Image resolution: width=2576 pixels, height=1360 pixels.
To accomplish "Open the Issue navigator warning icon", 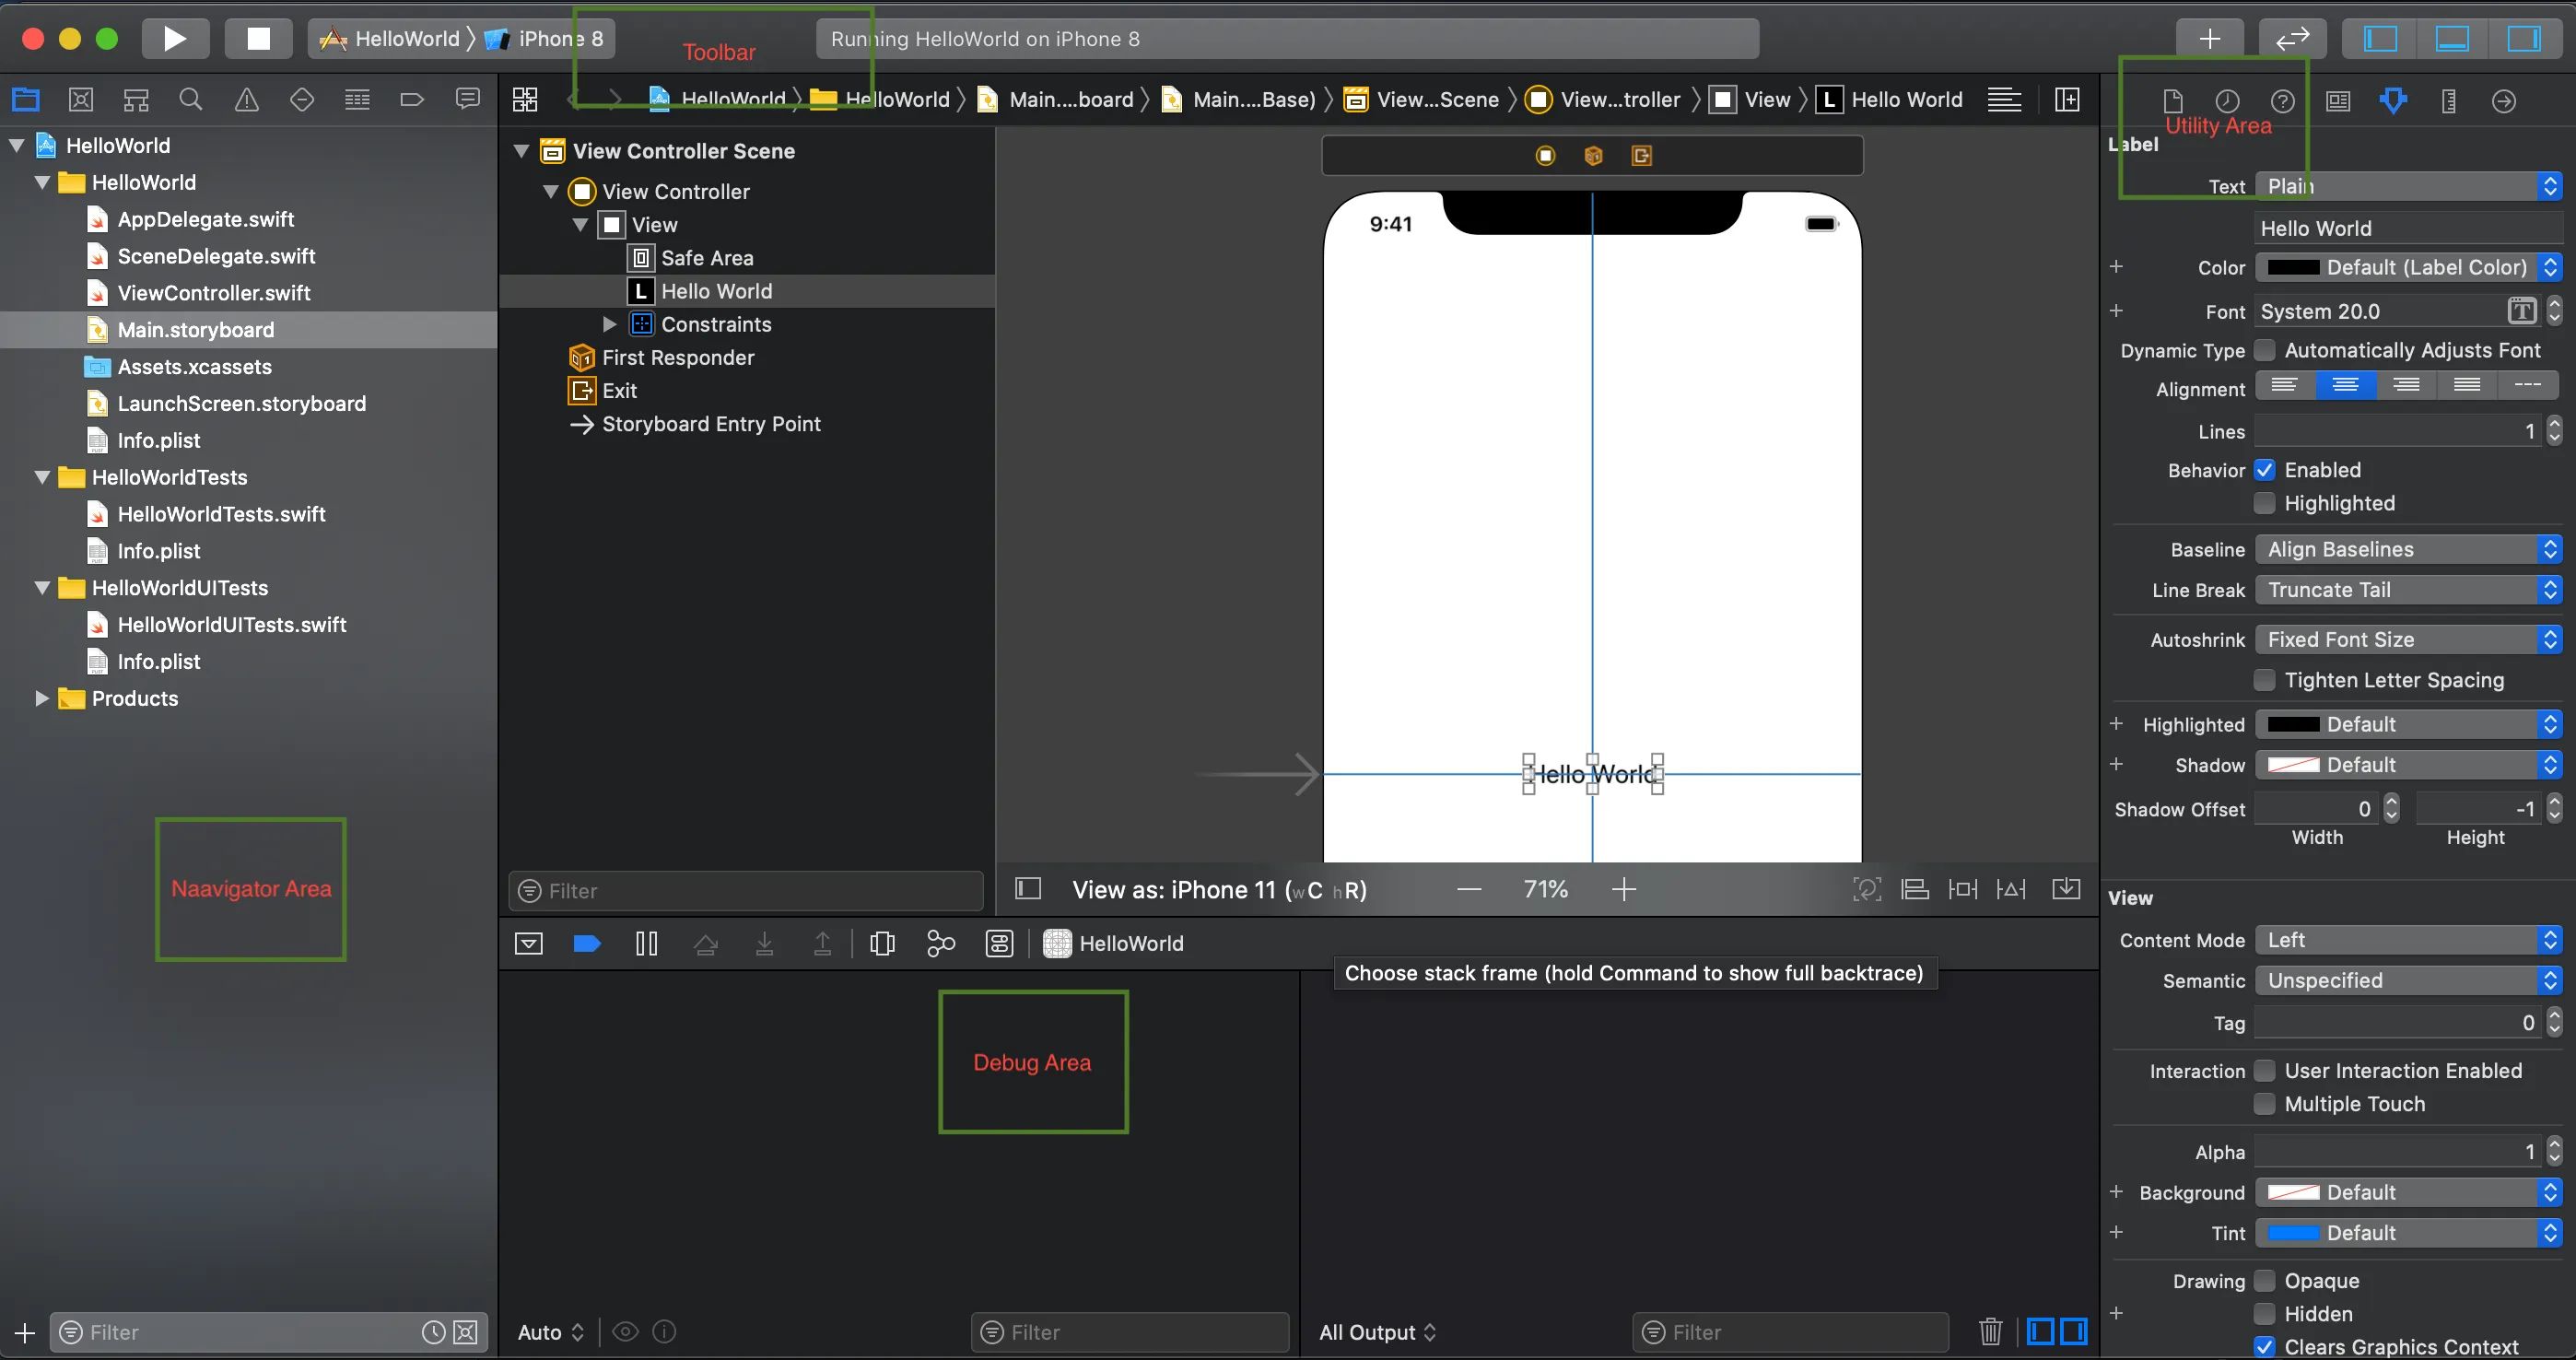I will point(246,100).
